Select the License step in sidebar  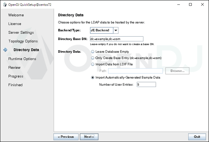15,24
